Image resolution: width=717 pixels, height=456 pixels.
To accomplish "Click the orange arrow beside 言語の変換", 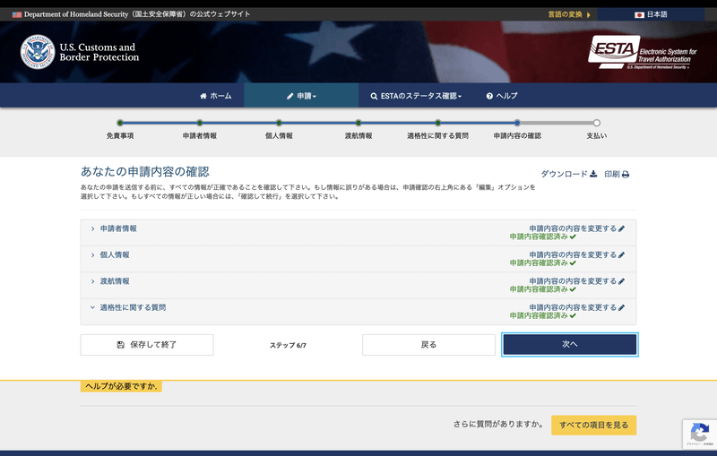I will pyautogui.click(x=589, y=14).
